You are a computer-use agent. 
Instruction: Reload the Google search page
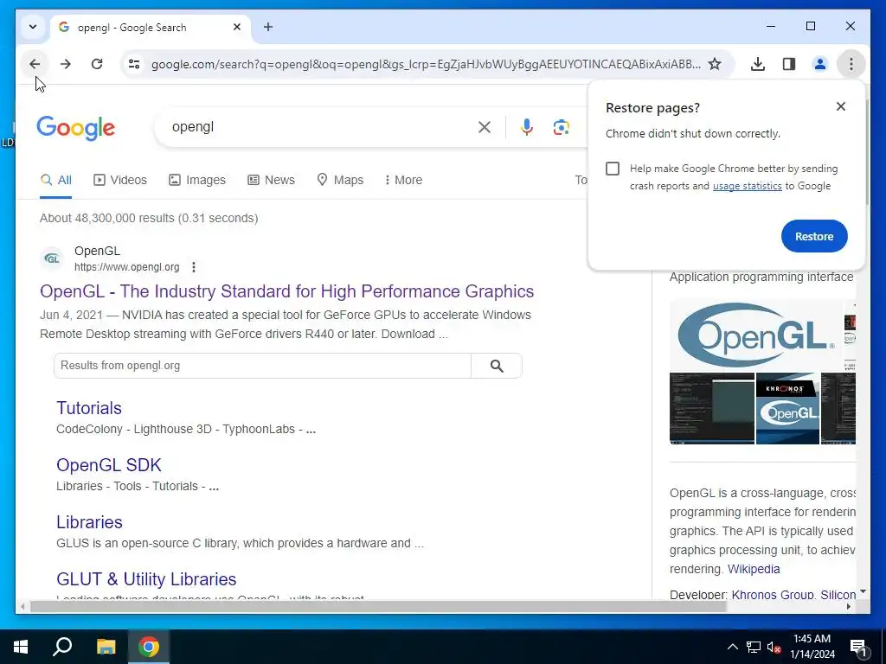[x=97, y=64]
